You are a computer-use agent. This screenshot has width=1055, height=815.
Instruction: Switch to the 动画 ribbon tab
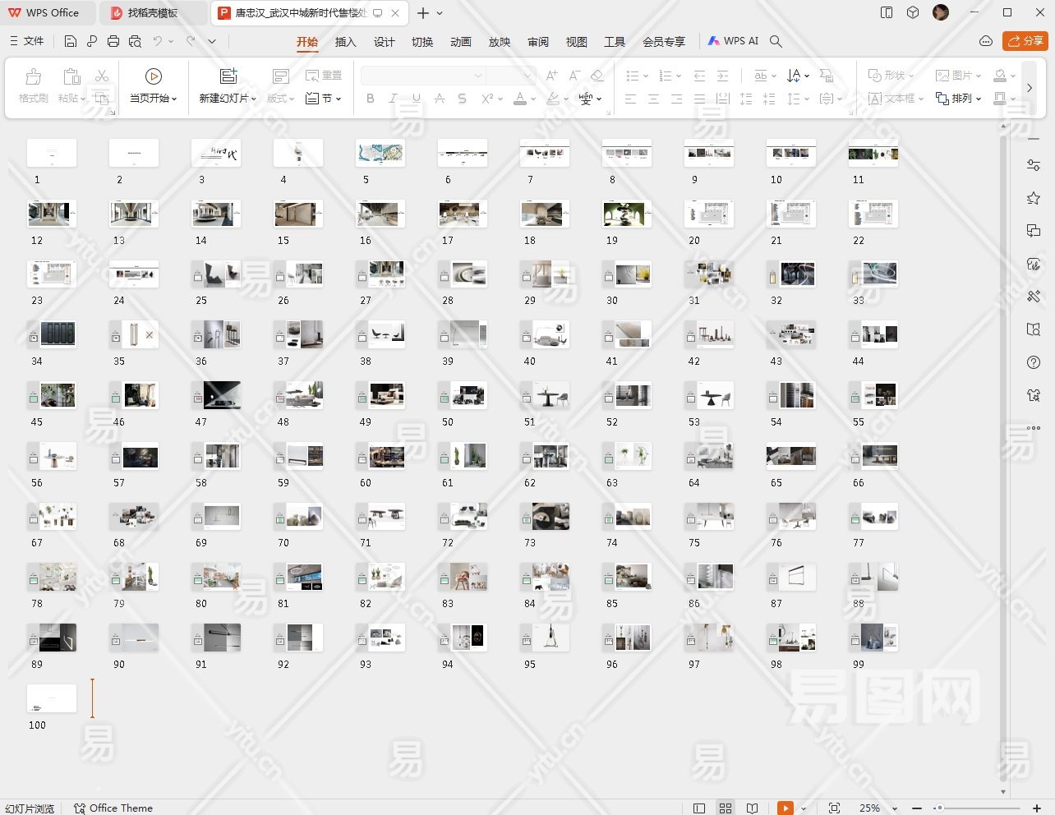[461, 42]
